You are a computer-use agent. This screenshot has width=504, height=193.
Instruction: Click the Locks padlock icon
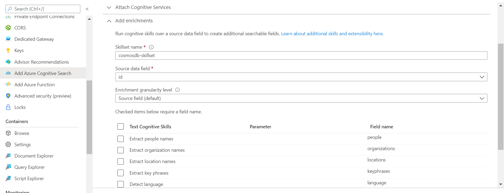[x=8, y=107]
